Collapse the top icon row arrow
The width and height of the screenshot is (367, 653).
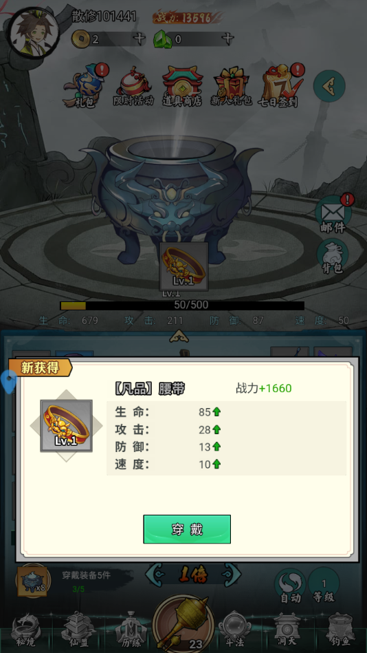point(329,86)
